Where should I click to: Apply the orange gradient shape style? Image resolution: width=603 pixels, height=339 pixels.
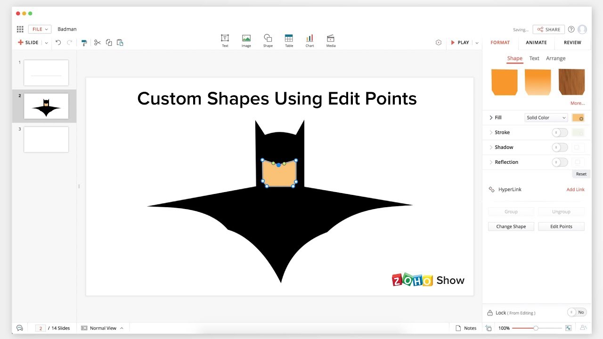point(538,82)
